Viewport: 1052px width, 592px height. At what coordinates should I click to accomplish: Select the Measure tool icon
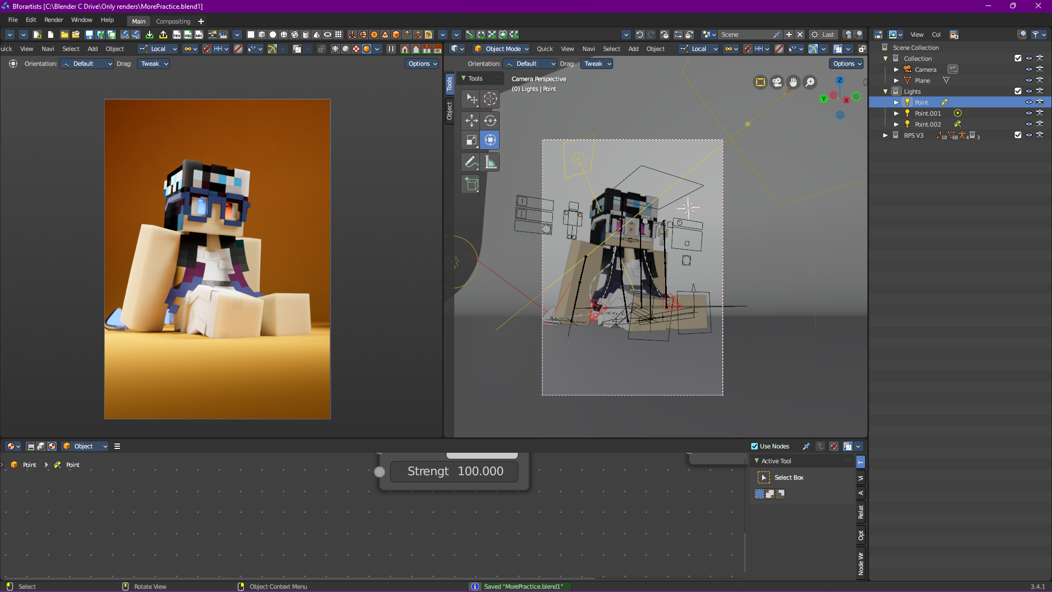point(490,162)
